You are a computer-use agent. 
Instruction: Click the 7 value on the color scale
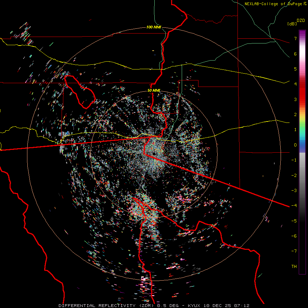295,38
